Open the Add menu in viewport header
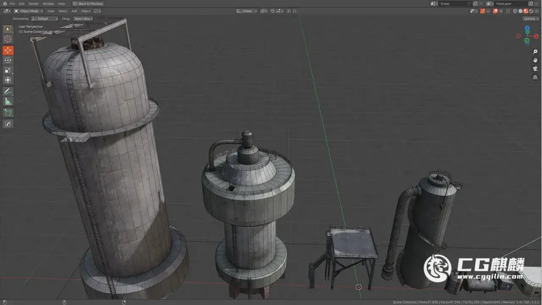Screen dimensions: 542x305 pos(74,11)
